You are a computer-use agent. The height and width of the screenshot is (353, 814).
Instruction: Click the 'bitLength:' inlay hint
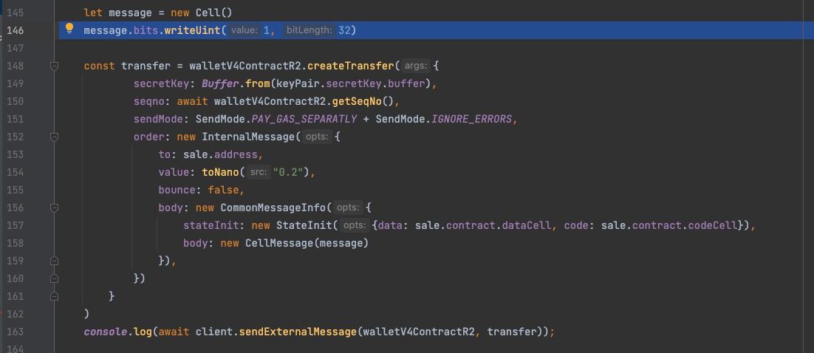pos(308,30)
